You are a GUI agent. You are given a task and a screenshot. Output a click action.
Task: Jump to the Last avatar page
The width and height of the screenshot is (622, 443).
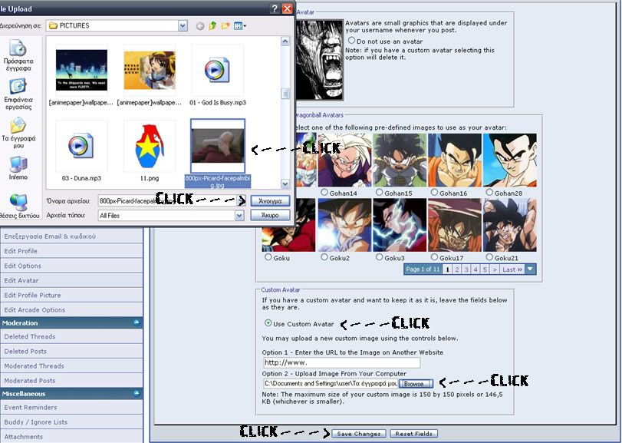pyautogui.click(x=512, y=269)
